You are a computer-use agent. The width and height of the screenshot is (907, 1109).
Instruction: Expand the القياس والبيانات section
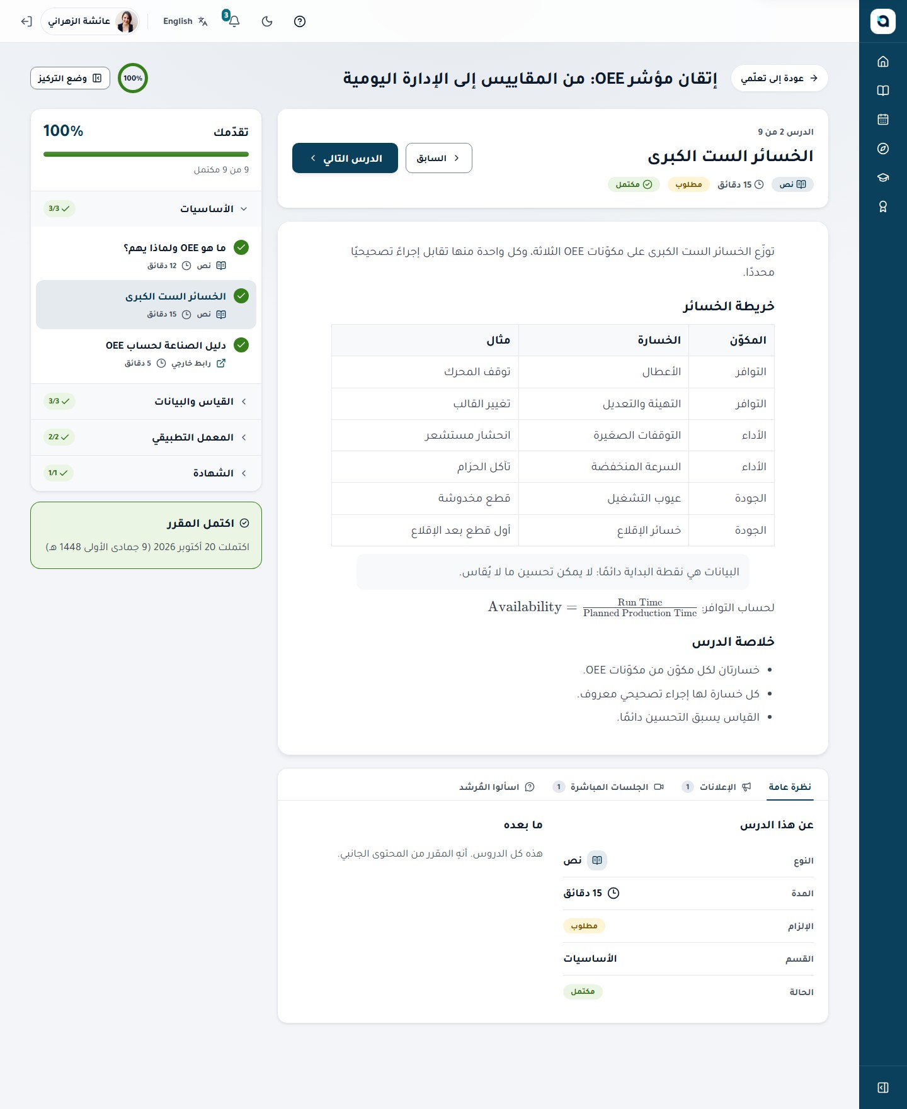(x=146, y=402)
